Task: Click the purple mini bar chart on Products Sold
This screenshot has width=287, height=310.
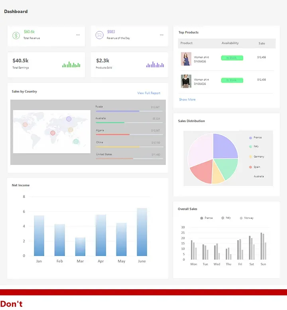Action: 155,65
